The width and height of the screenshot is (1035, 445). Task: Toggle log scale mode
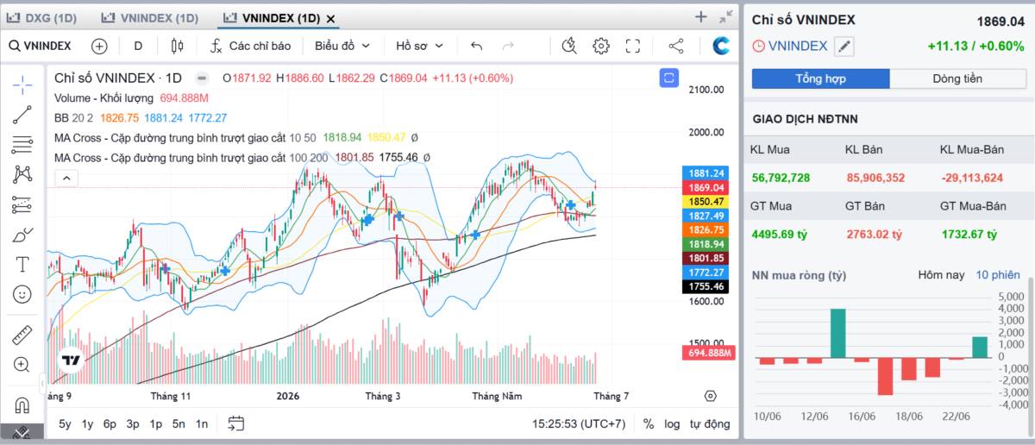[x=672, y=423]
